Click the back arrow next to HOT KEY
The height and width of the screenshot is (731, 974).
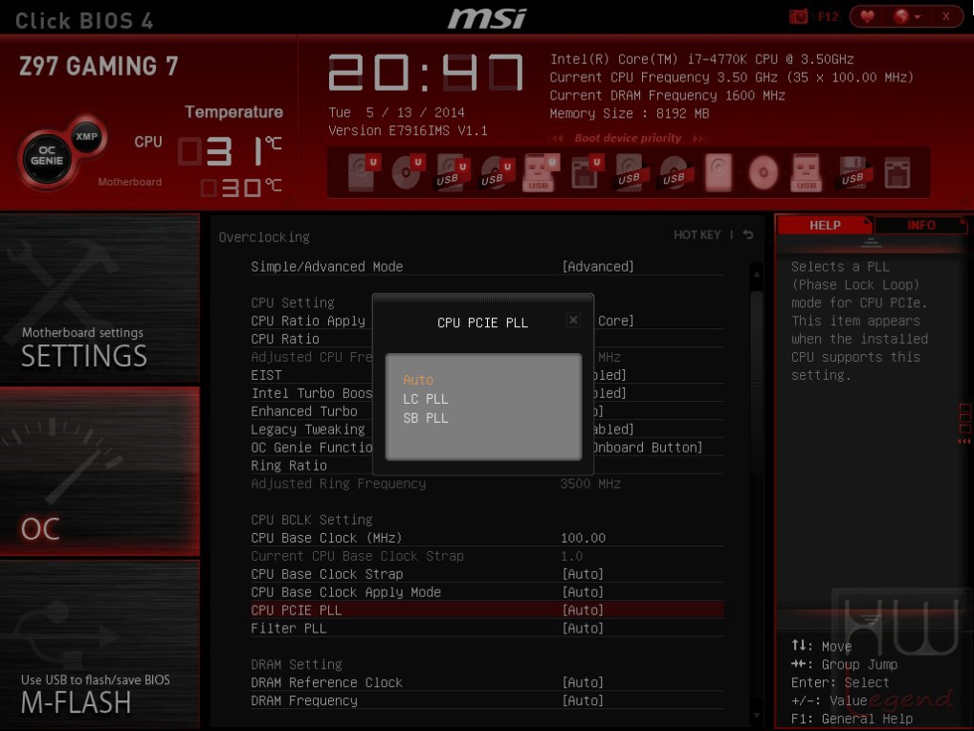click(748, 234)
